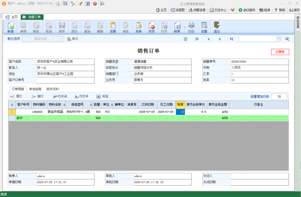Click 增行 to add a row
Image resolution: width=301 pixels, height=197 pixels.
(16, 97)
